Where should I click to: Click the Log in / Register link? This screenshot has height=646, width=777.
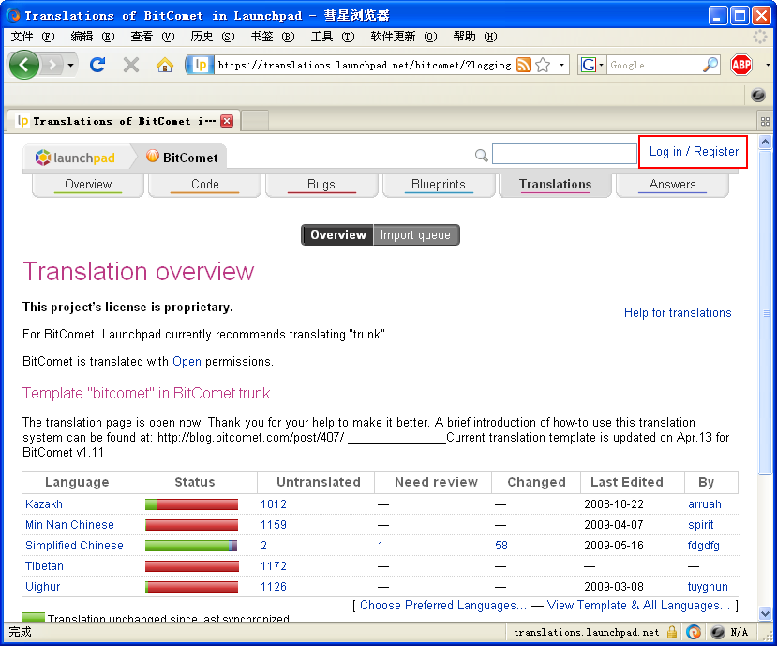point(694,152)
